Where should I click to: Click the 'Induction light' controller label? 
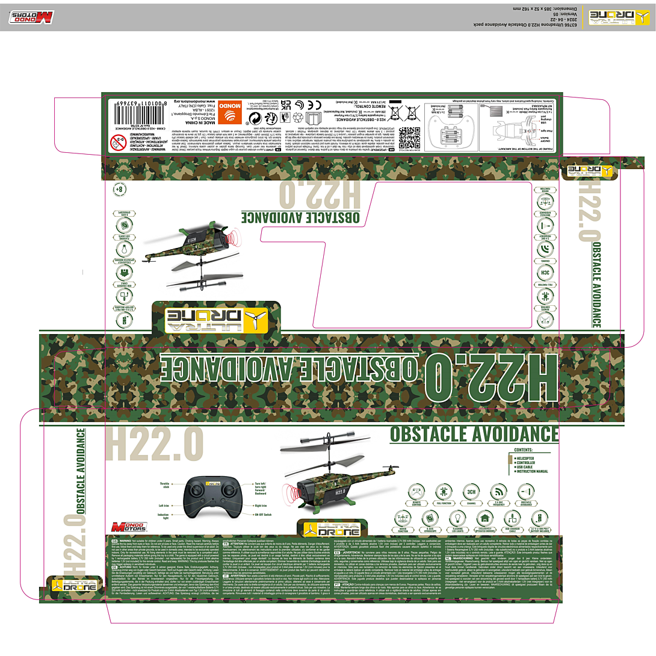pyautogui.click(x=162, y=516)
